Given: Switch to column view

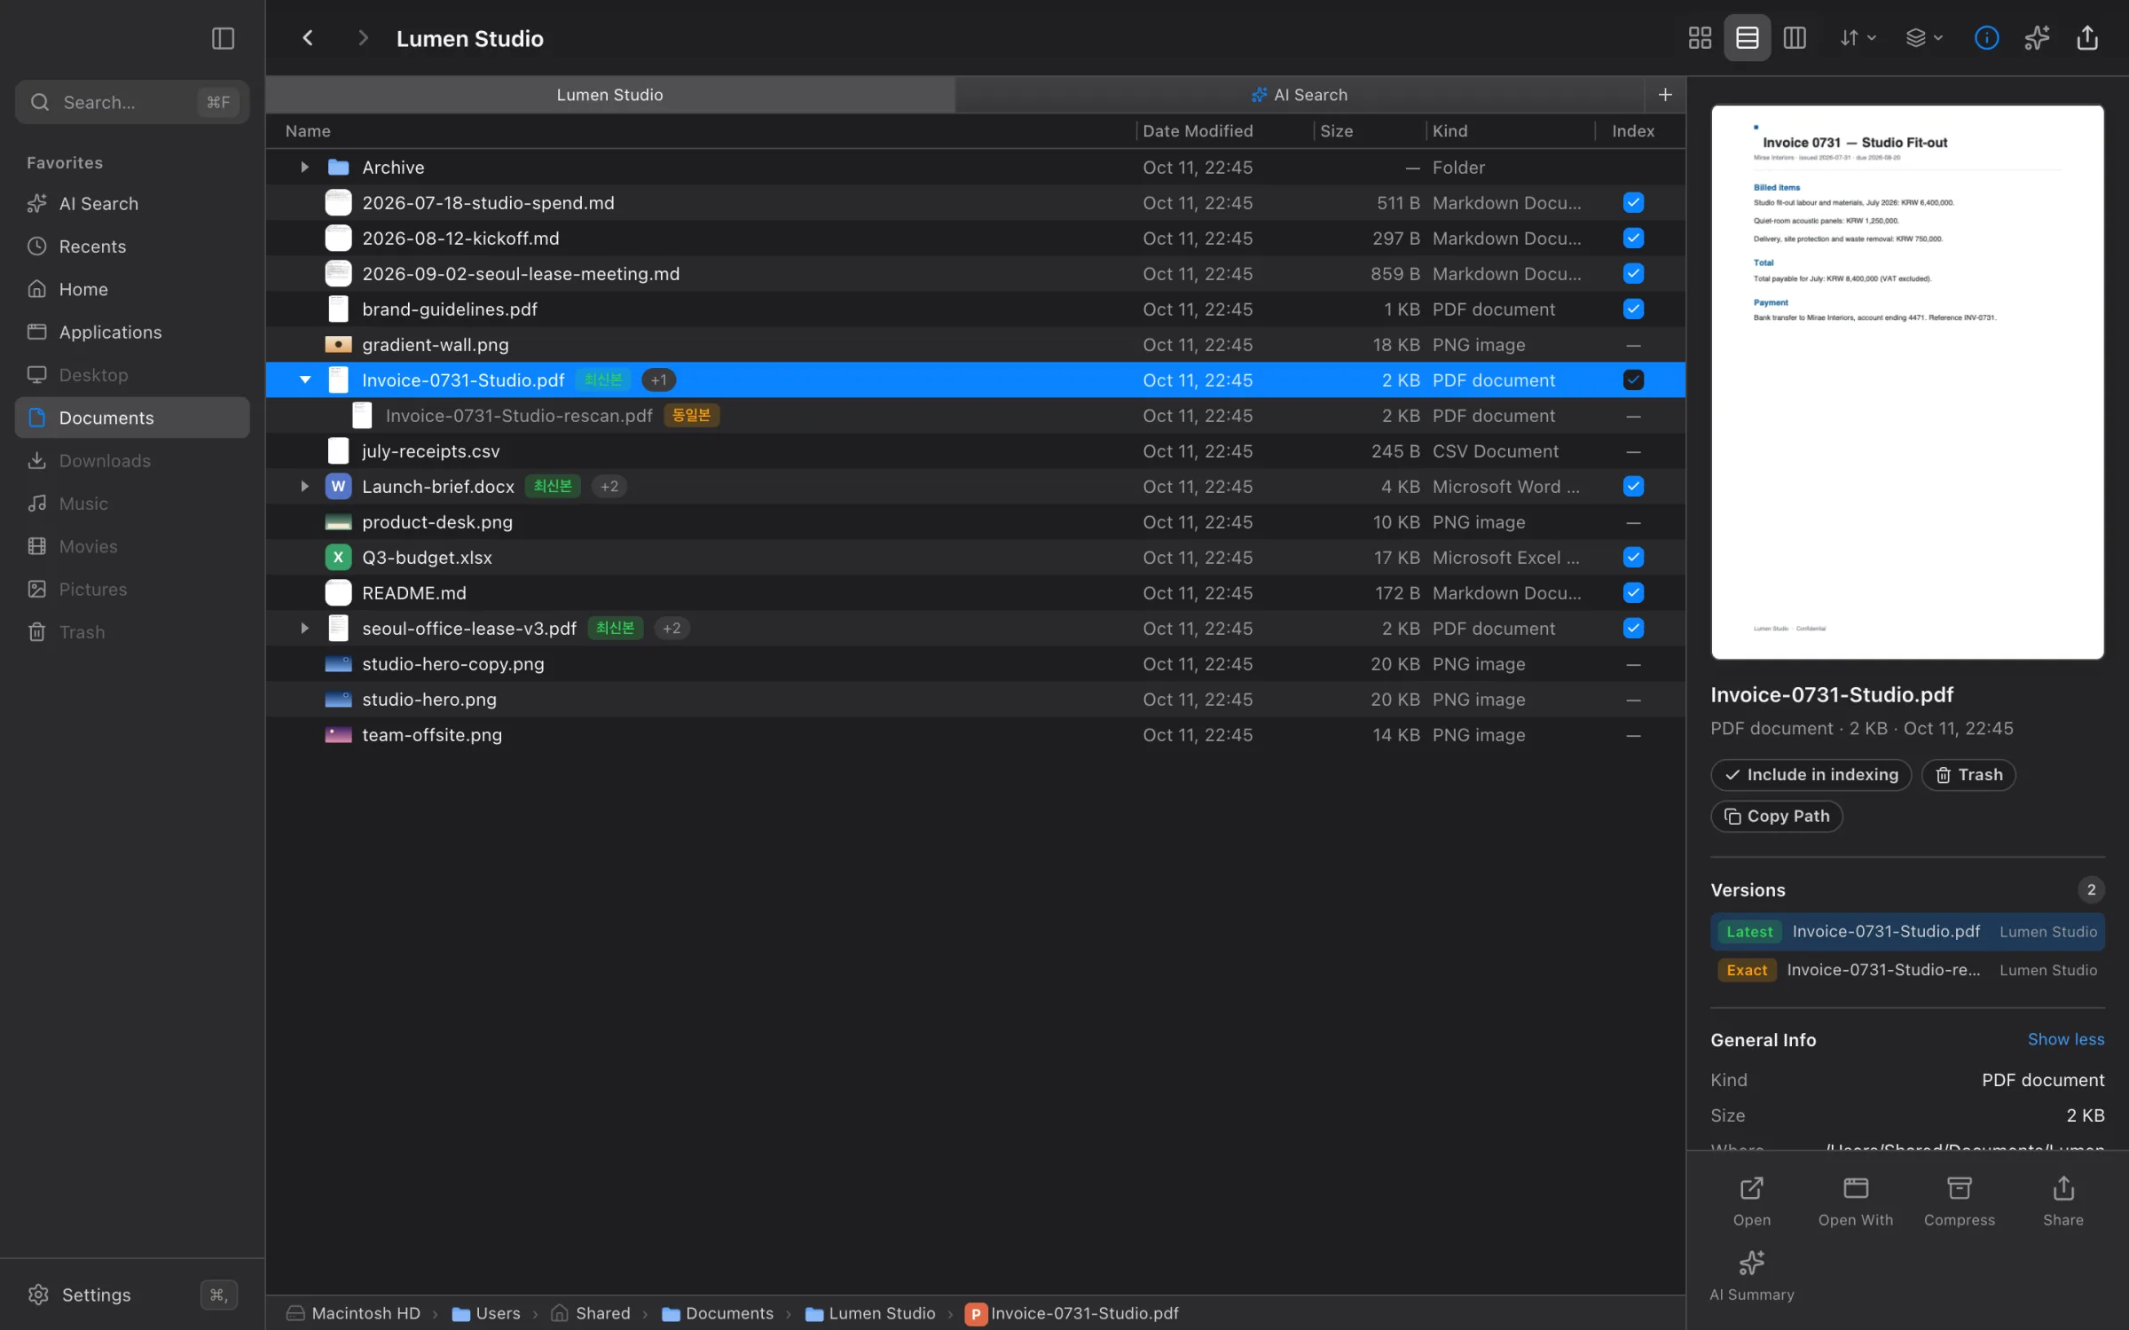Looking at the screenshot, I should (1795, 38).
